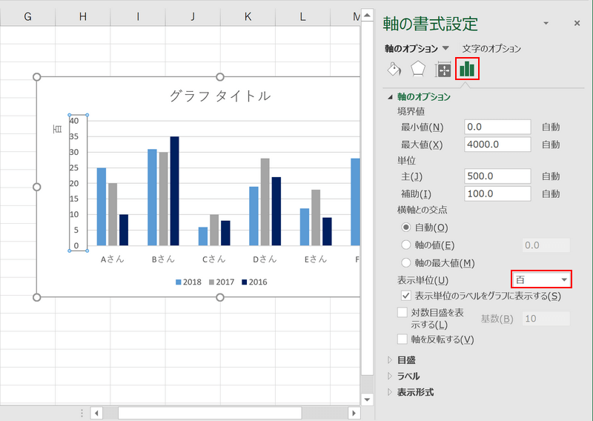Screen dimensions: 593x421
Task: Uncheck 表示単位のラベルをグラフに表示する
Action: (x=405, y=296)
